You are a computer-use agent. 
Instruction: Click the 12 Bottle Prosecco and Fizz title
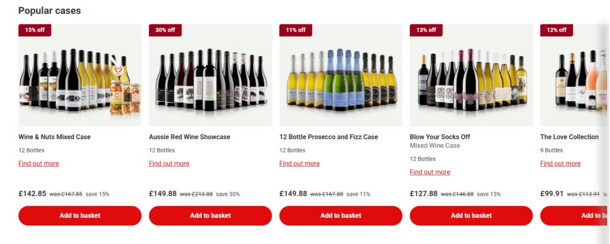[x=329, y=137]
